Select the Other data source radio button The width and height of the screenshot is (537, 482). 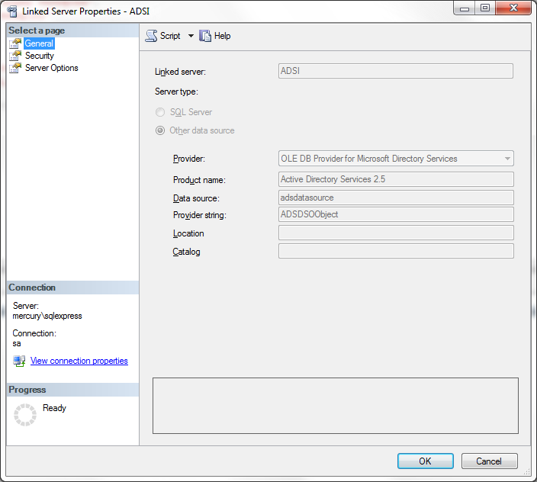coord(160,130)
